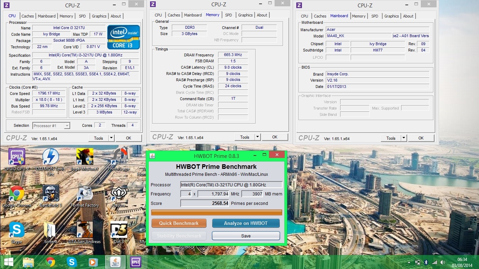Screen dimensions: 479x269
Task: Click the CAS# Latency 9.0 clocks value
Action: pos(233,67)
